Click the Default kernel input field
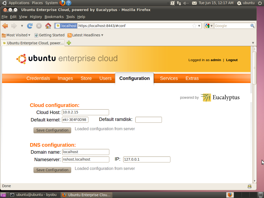 75,120
